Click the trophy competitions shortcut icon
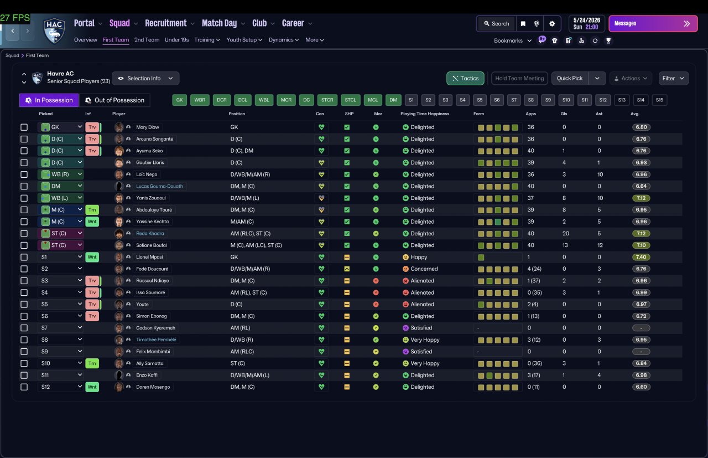The image size is (708, 458). (608, 40)
